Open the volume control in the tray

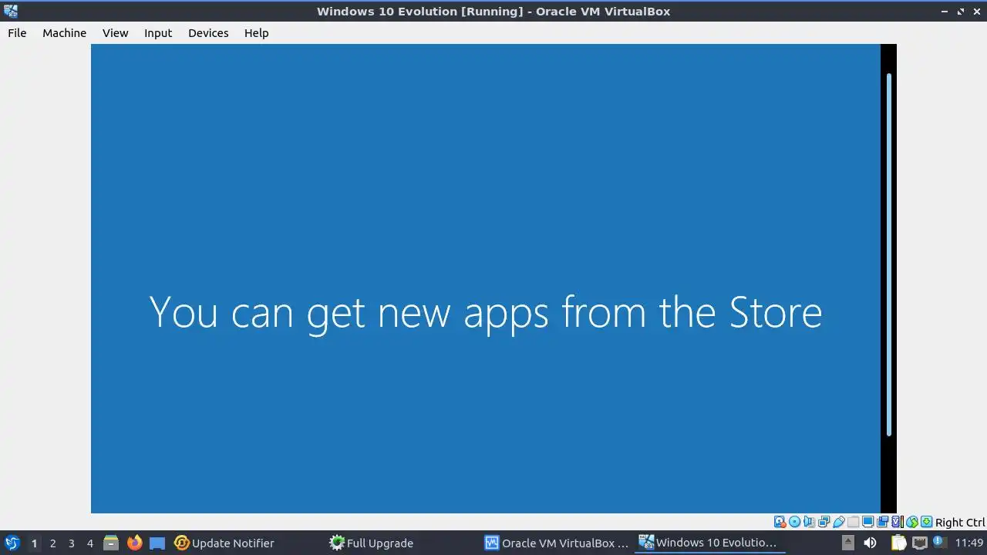pyautogui.click(x=870, y=543)
